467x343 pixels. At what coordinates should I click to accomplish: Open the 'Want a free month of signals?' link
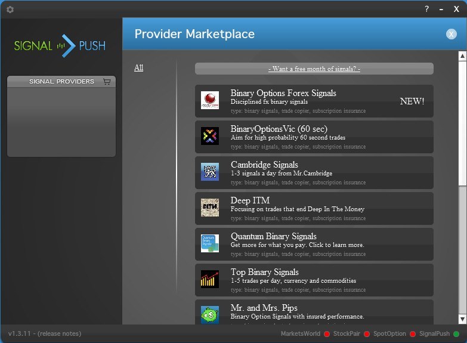(314, 69)
